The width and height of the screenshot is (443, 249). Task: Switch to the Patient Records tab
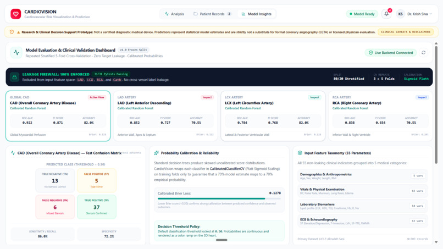[x=213, y=14]
